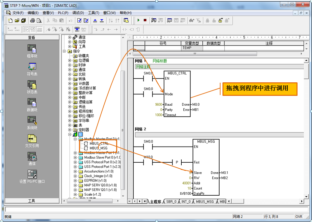Open the 编辑(E) menu
Screen dimensions: 312x222
pos(33,13)
